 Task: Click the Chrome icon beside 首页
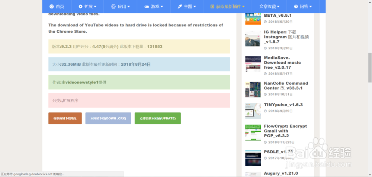click(51, 6)
